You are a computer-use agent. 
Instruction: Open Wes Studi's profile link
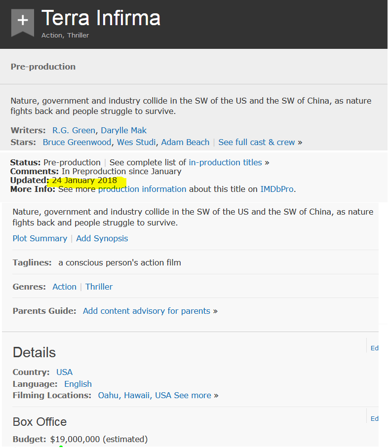point(135,142)
